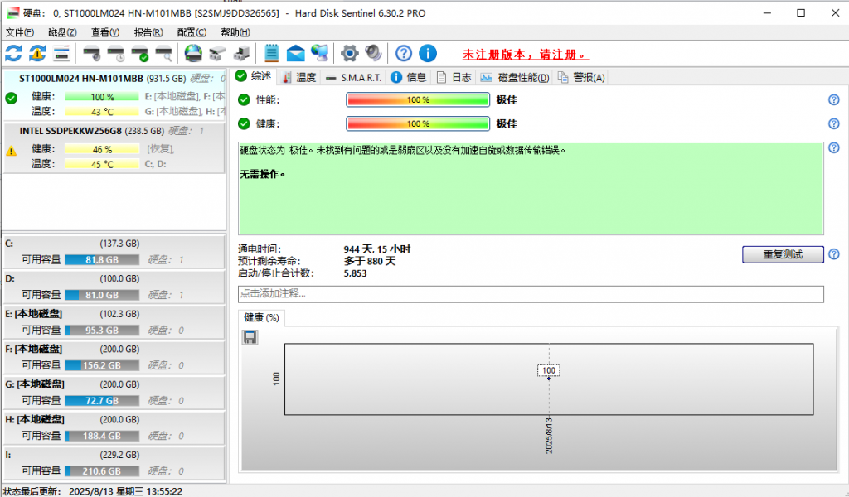Image resolution: width=849 pixels, height=497 pixels.
Task: Click the help icon beside the status text box
Action: click(x=834, y=147)
